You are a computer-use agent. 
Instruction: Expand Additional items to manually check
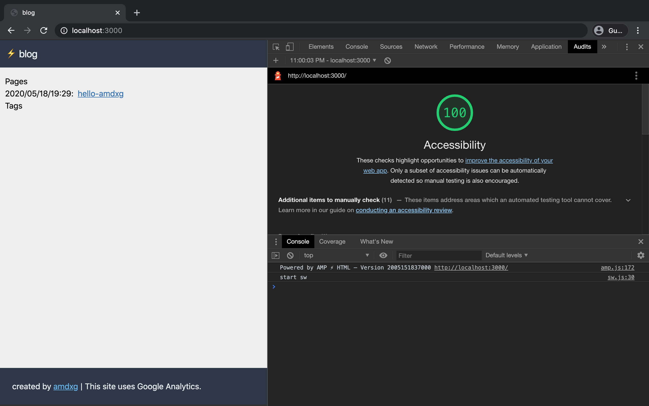pos(628,200)
